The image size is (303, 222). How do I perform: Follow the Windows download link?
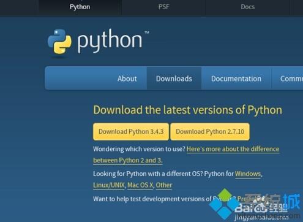(x=248, y=174)
